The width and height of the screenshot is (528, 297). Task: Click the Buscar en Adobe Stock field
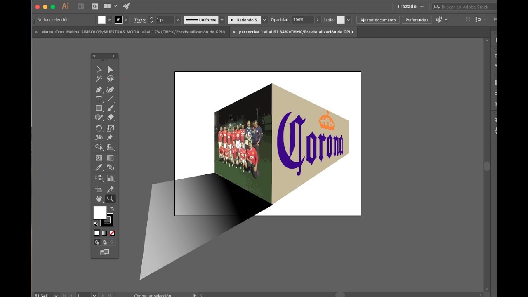[464, 7]
